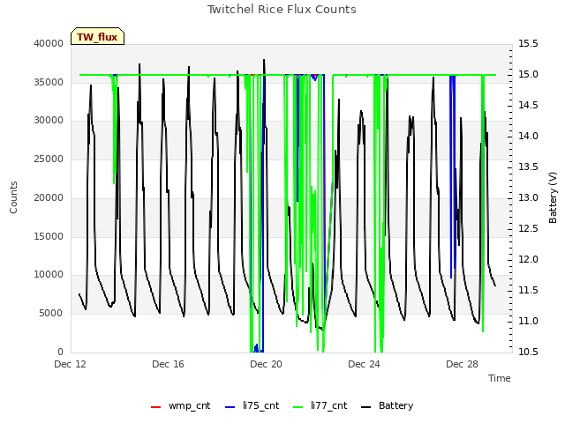Image resolution: width=565 pixels, height=423 pixels.
Task: Toggle Battery series in legend
Action: (388, 405)
